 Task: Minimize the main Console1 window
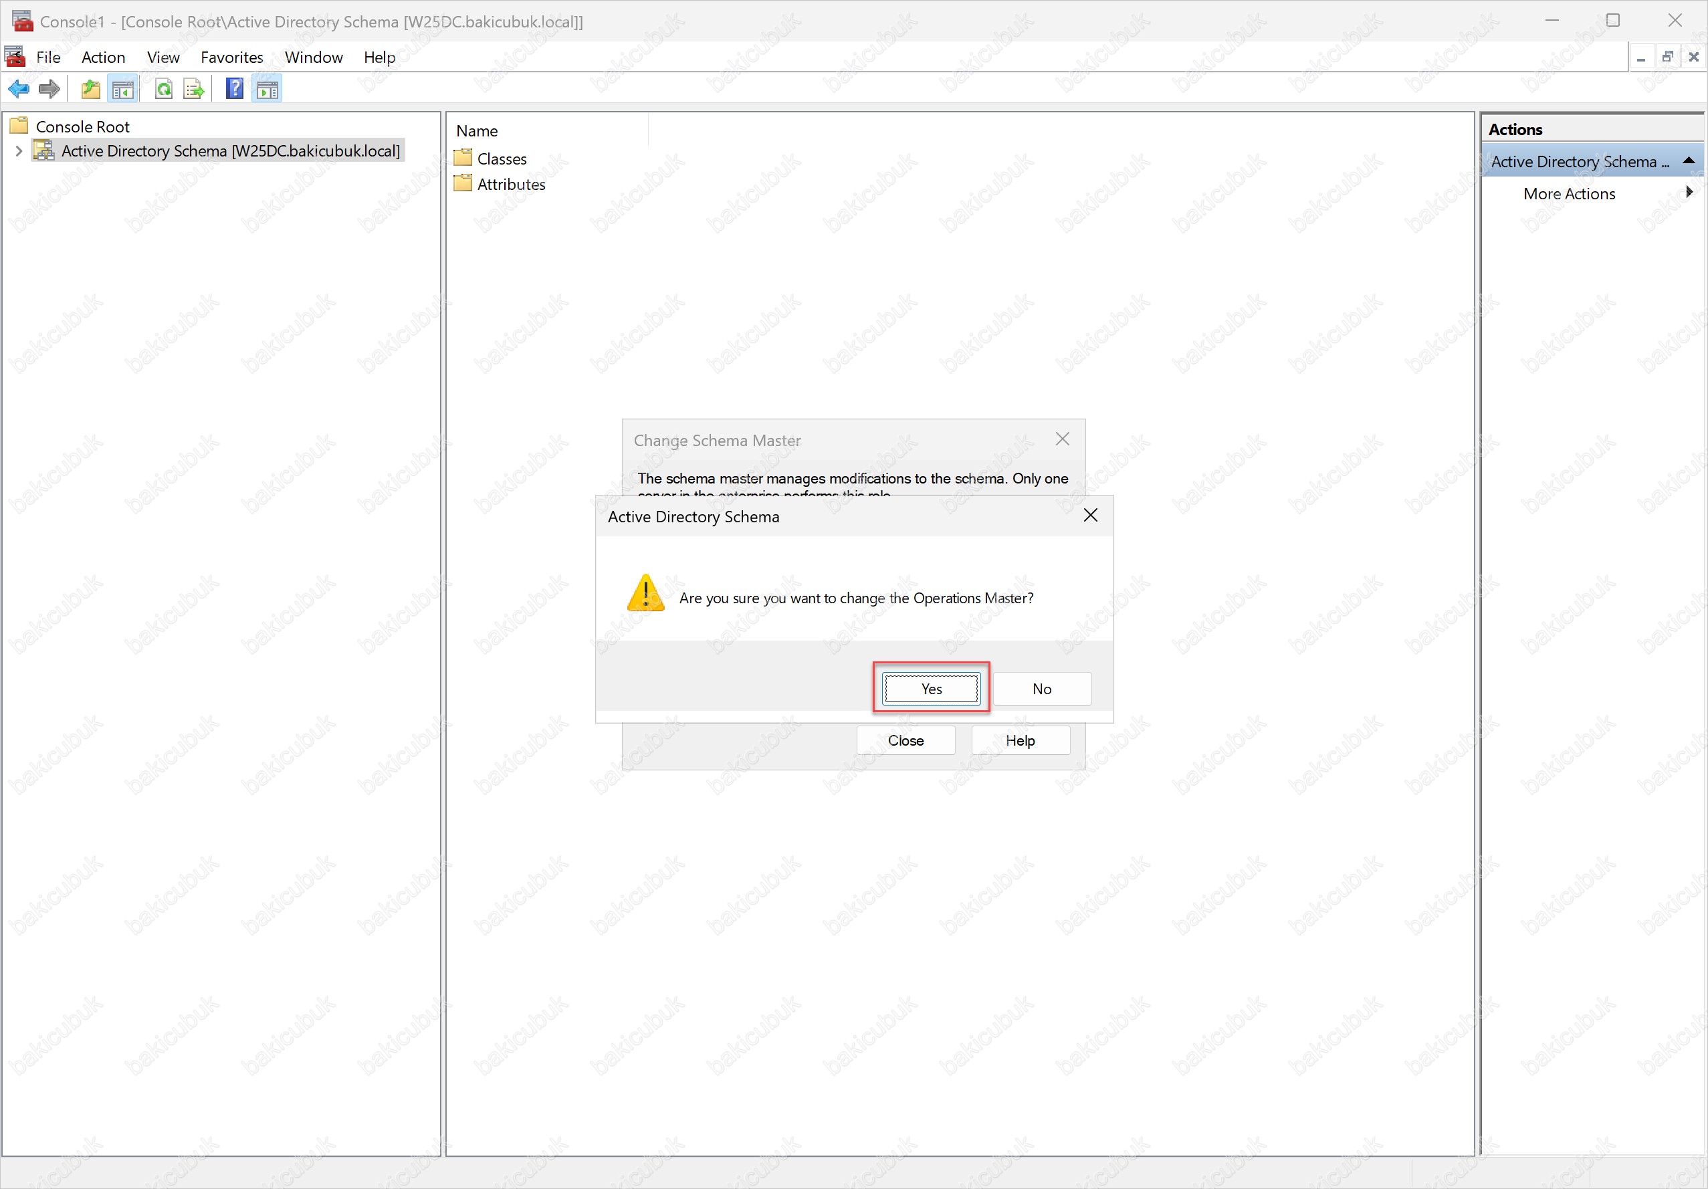pyautogui.click(x=1552, y=20)
